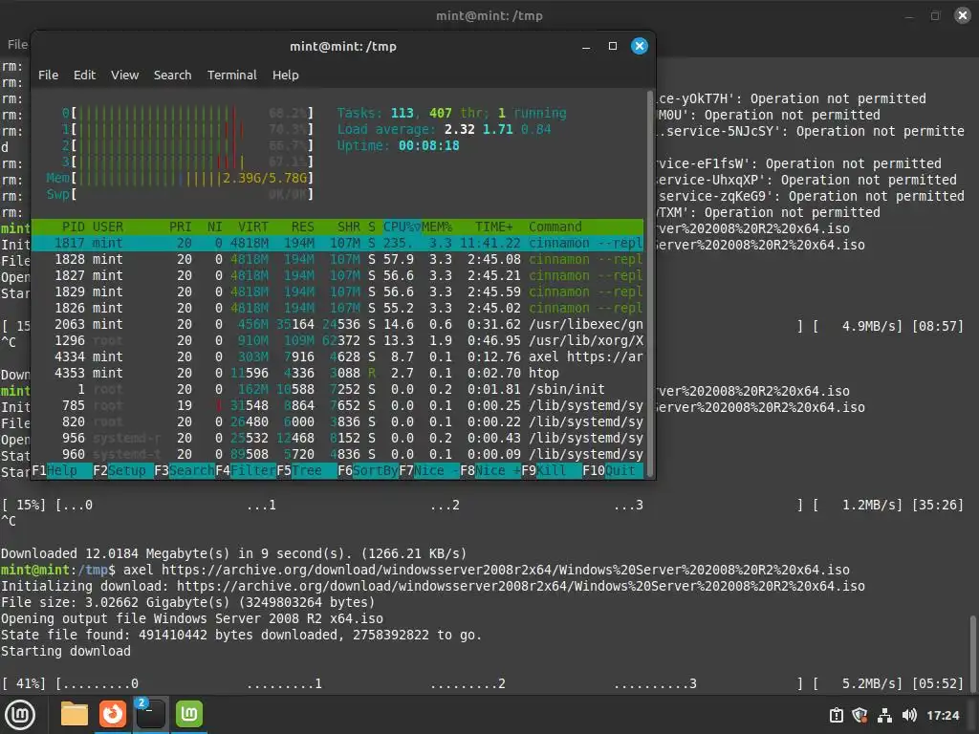Viewport: 979px width, 734px height.
Task: Open Firefox from the taskbar
Action: coord(113,714)
